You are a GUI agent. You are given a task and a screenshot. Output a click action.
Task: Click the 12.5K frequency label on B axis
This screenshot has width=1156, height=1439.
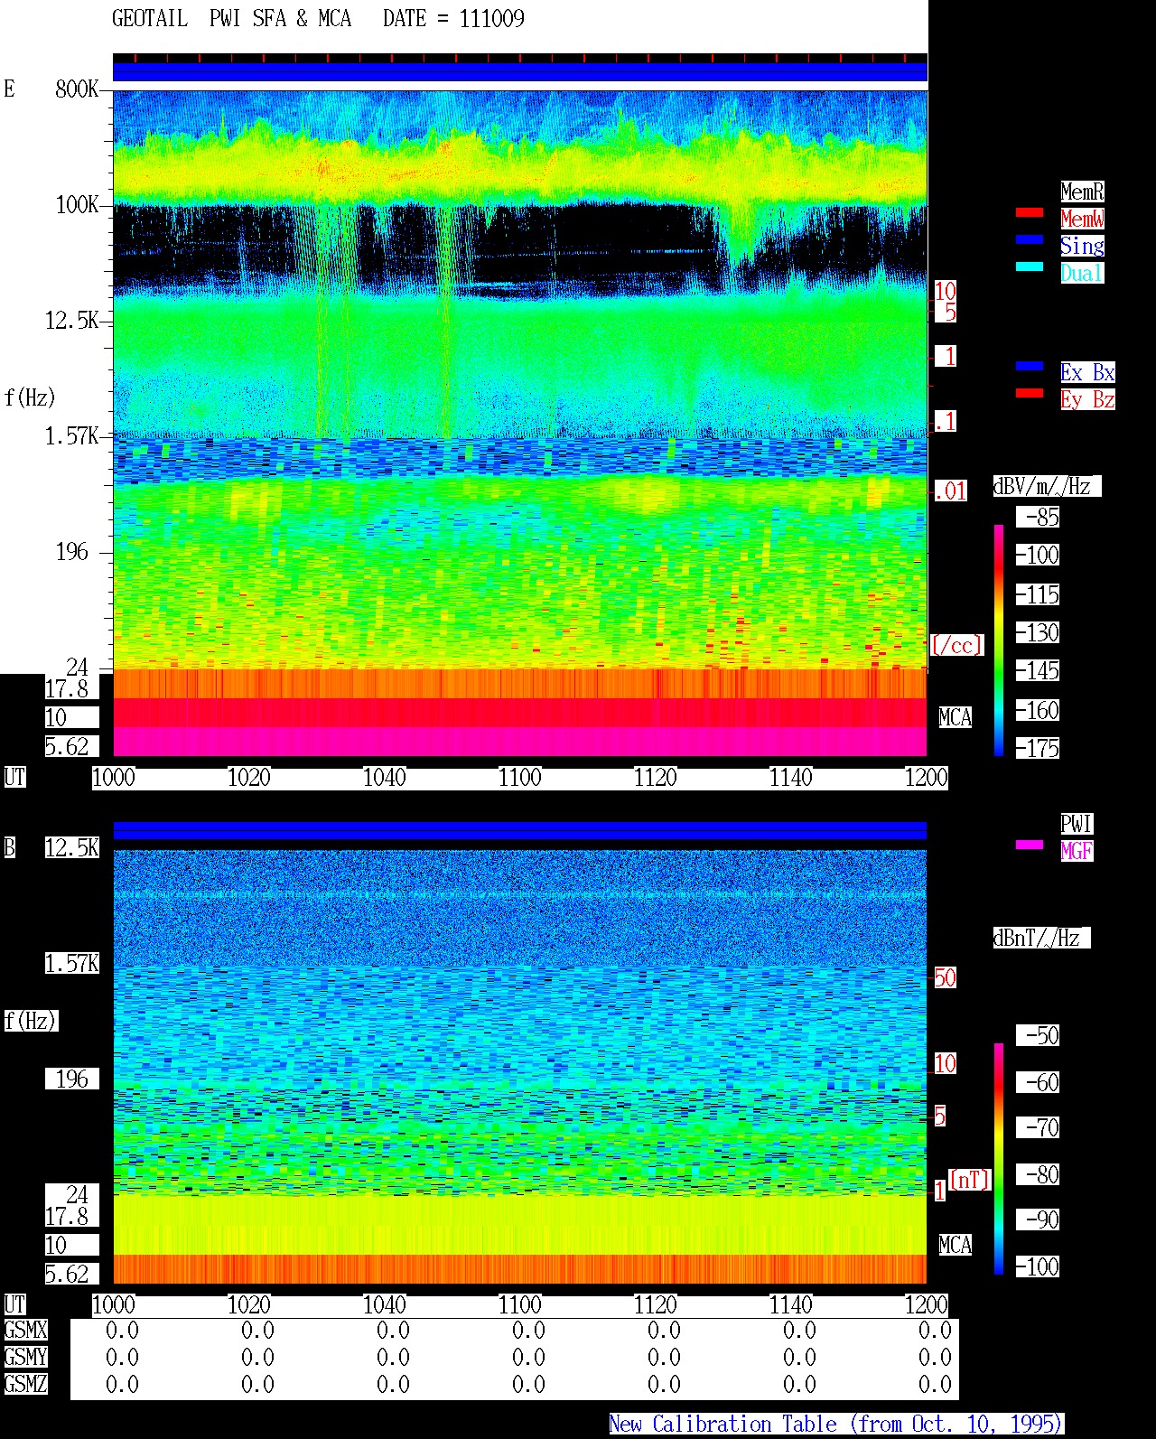pyautogui.click(x=72, y=847)
